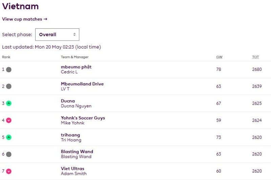
Task: Click pink down-arrow icon beside Yohnk's Soccer Guys
Action: (9, 120)
